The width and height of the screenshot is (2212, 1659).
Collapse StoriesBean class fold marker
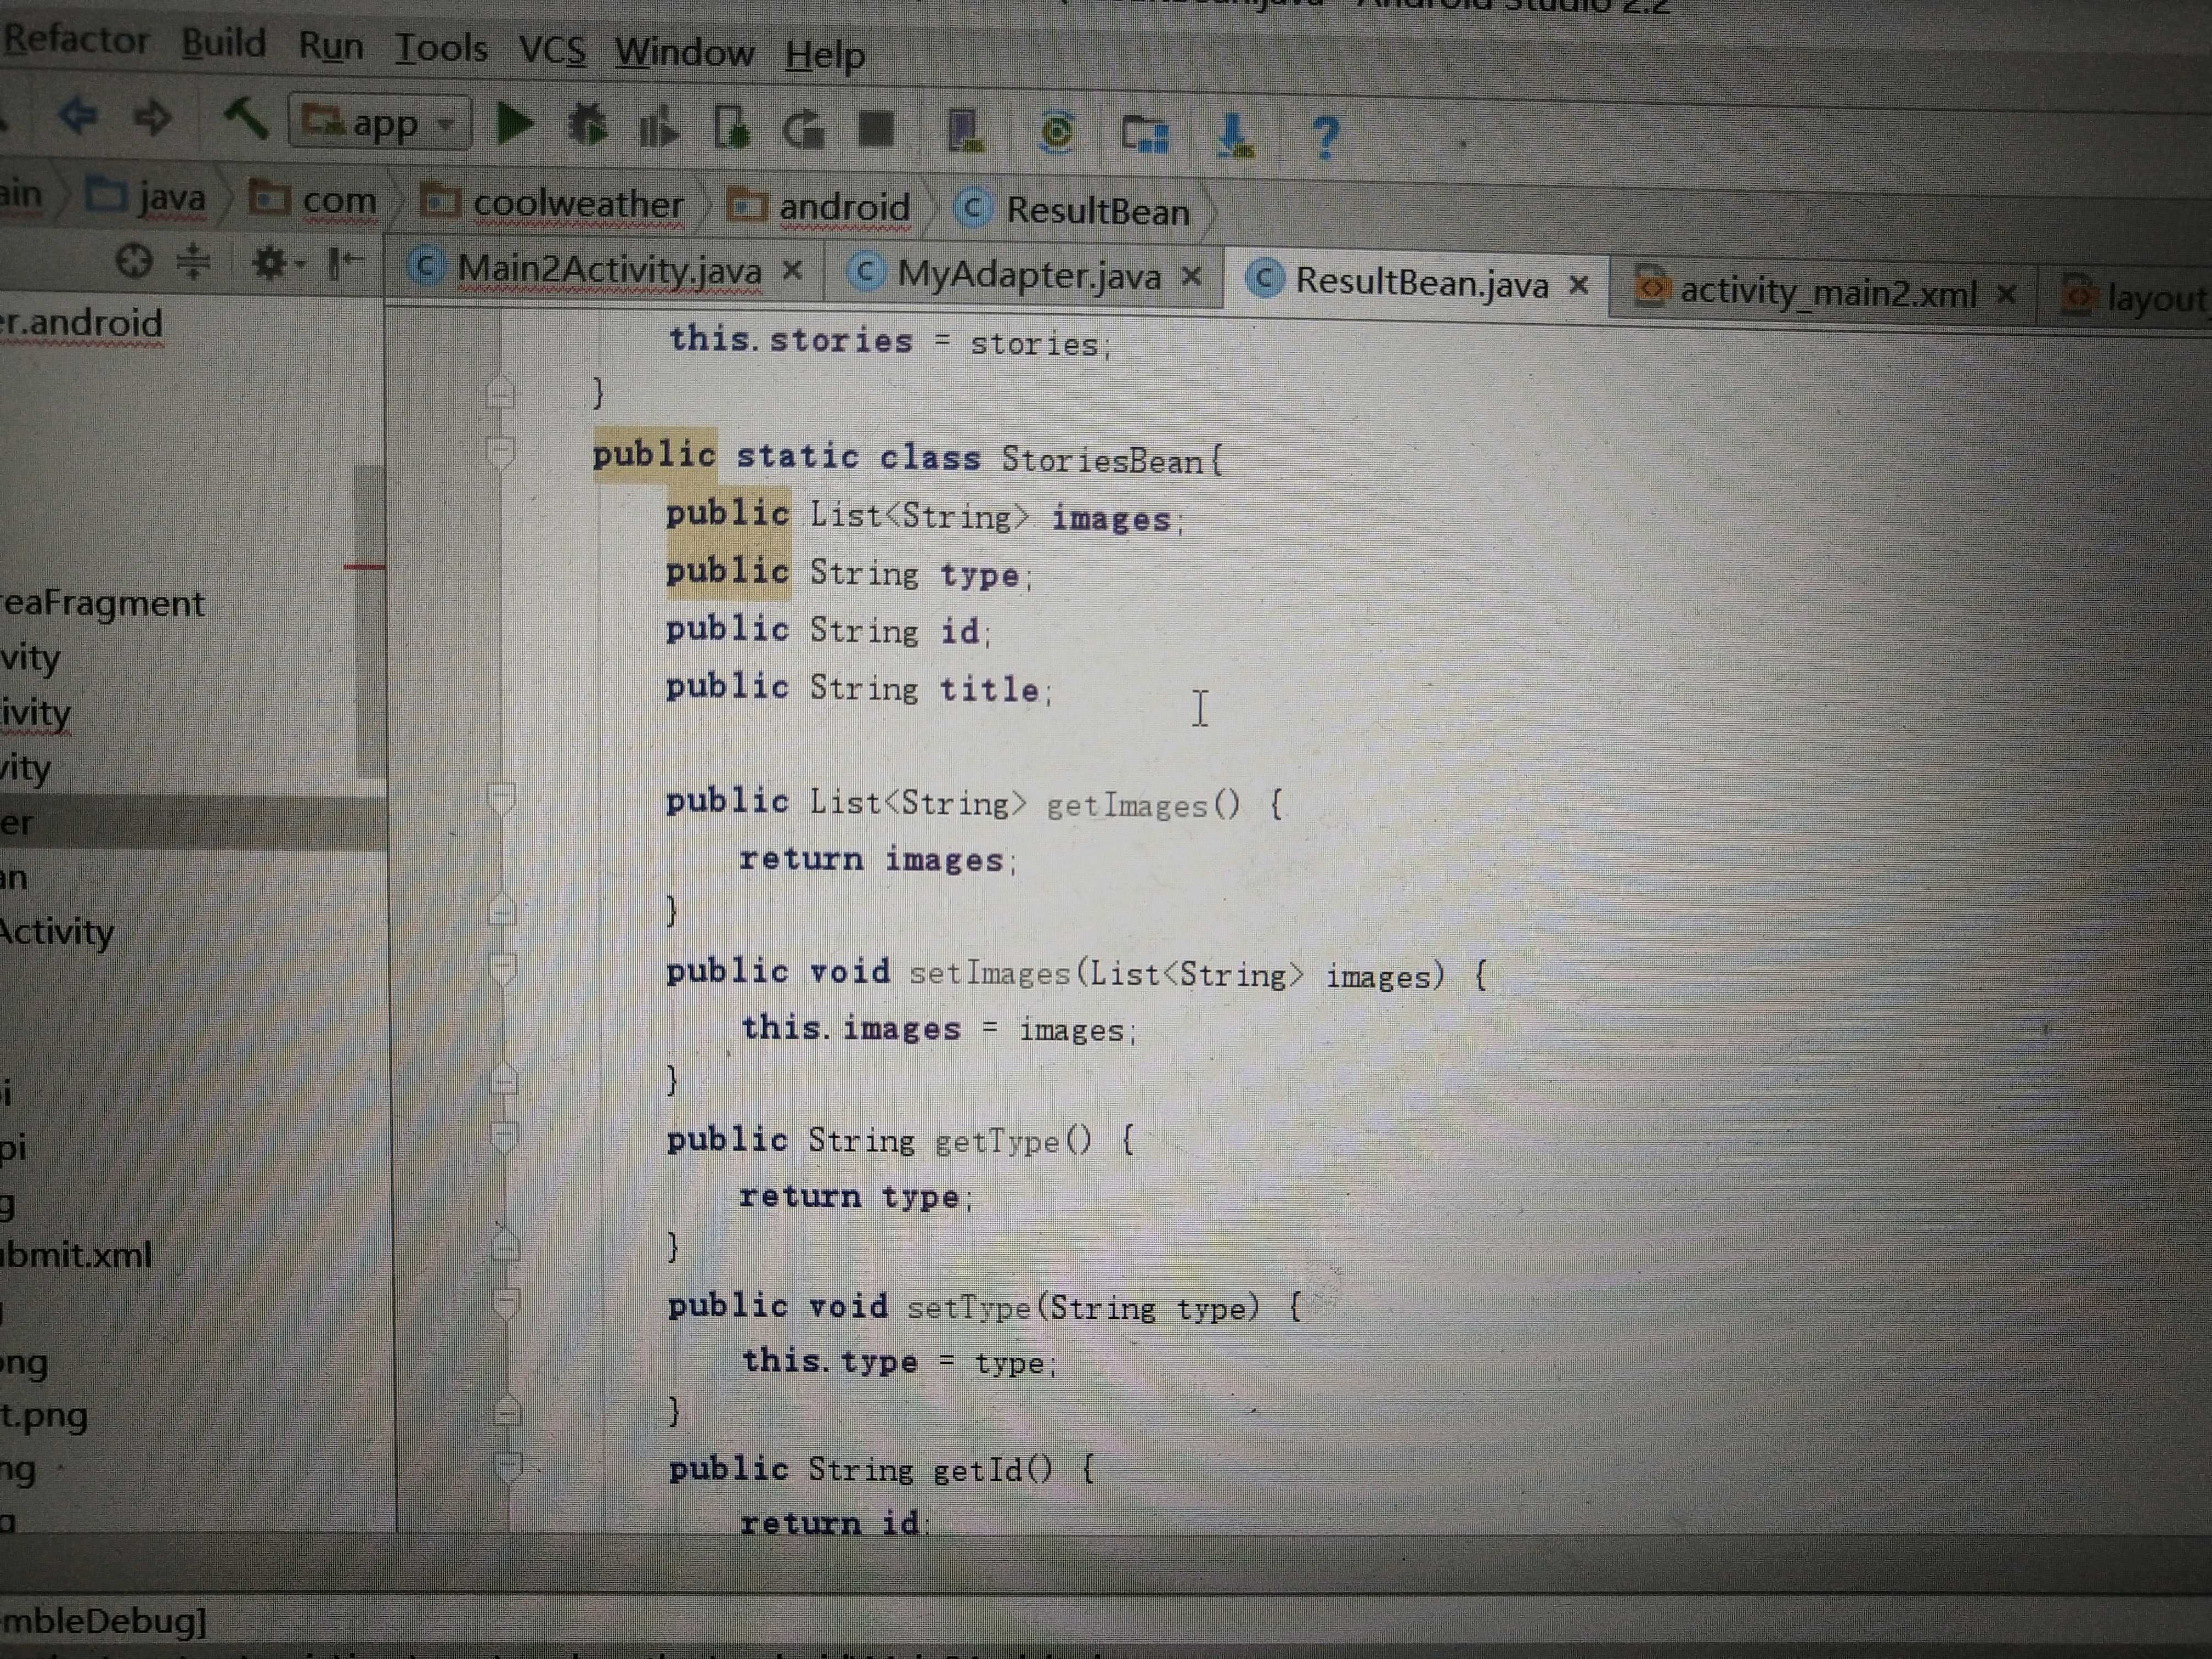(500, 453)
